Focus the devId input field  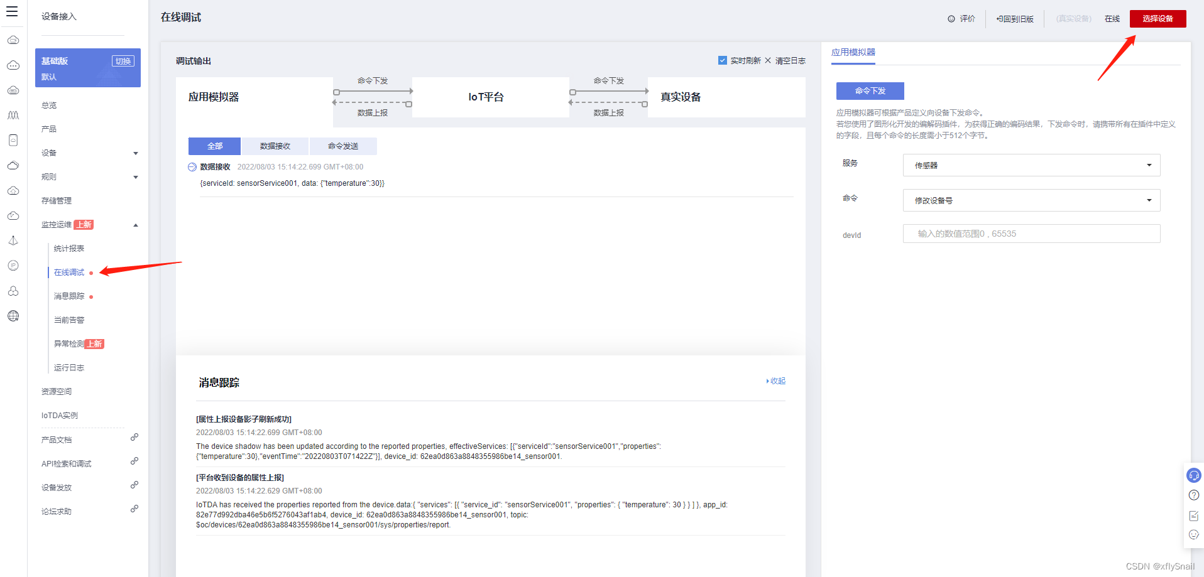[x=1031, y=234]
